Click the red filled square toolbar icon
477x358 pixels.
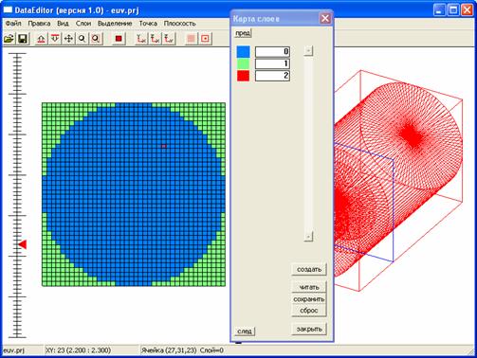119,39
